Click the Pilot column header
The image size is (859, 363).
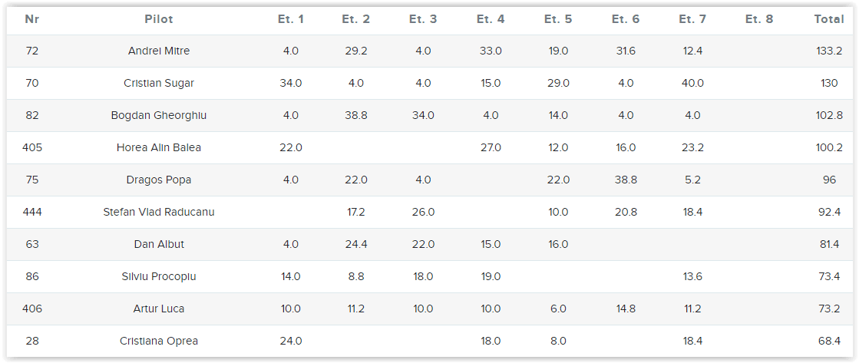[x=159, y=20]
